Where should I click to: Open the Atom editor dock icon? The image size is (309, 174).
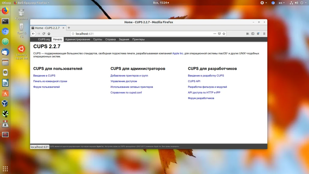tap(5, 42)
